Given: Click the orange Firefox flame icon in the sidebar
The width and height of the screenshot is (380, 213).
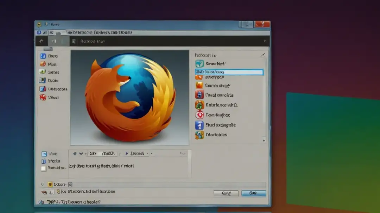Looking at the screenshot, I should [43, 64].
